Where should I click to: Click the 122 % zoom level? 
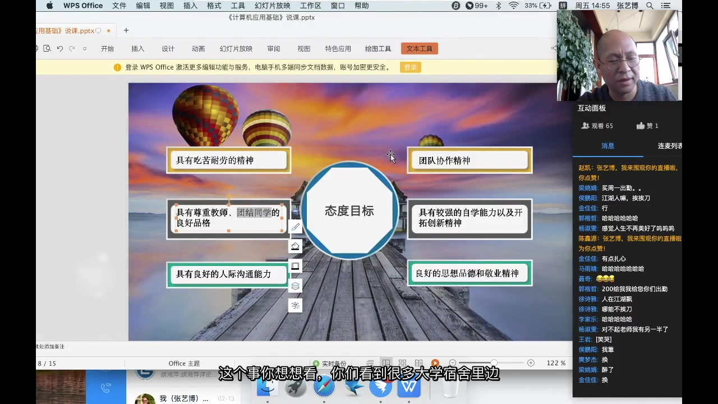556,363
